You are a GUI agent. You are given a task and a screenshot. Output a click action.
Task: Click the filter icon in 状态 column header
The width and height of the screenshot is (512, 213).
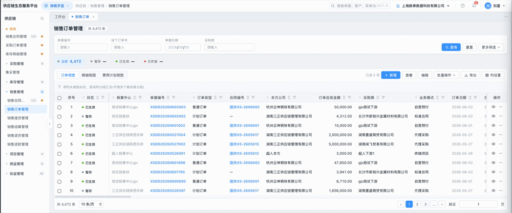click(103, 98)
